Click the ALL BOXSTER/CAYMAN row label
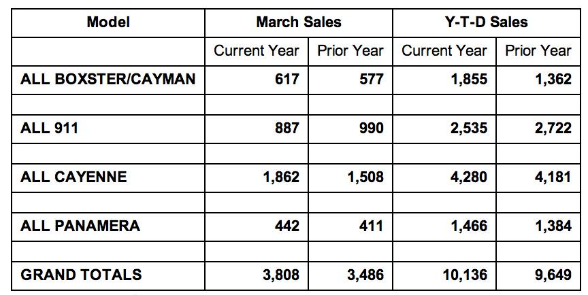 coord(108,79)
